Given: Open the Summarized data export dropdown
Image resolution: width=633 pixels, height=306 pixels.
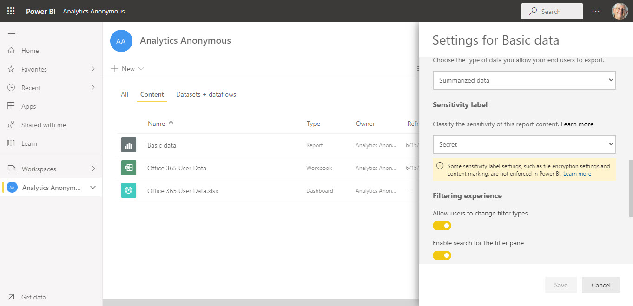Looking at the screenshot, I should pyautogui.click(x=524, y=80).
